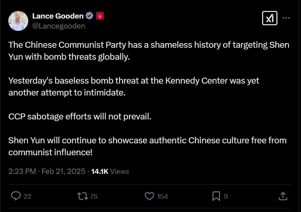Image resolution: width=301 pixels, height=212 pixels.
Task: Click the reply count of 22
Action: tap(27, 196)
